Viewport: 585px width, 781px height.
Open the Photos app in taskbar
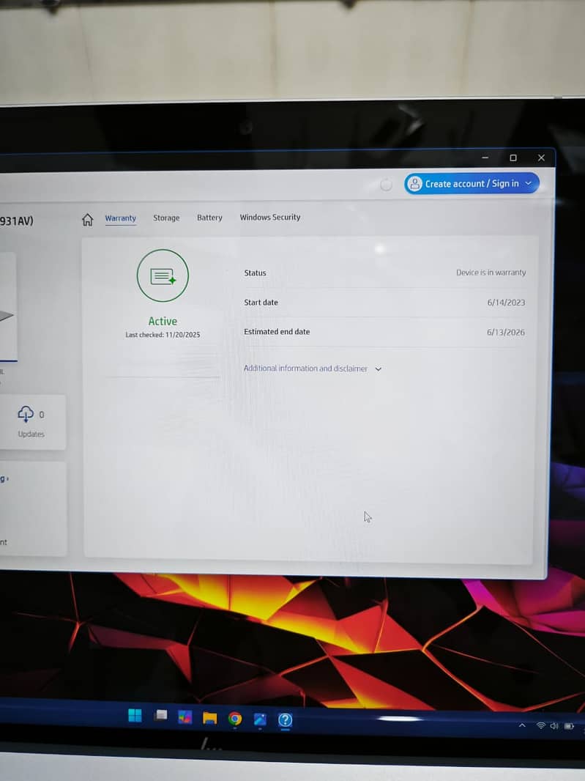[260, 719]
